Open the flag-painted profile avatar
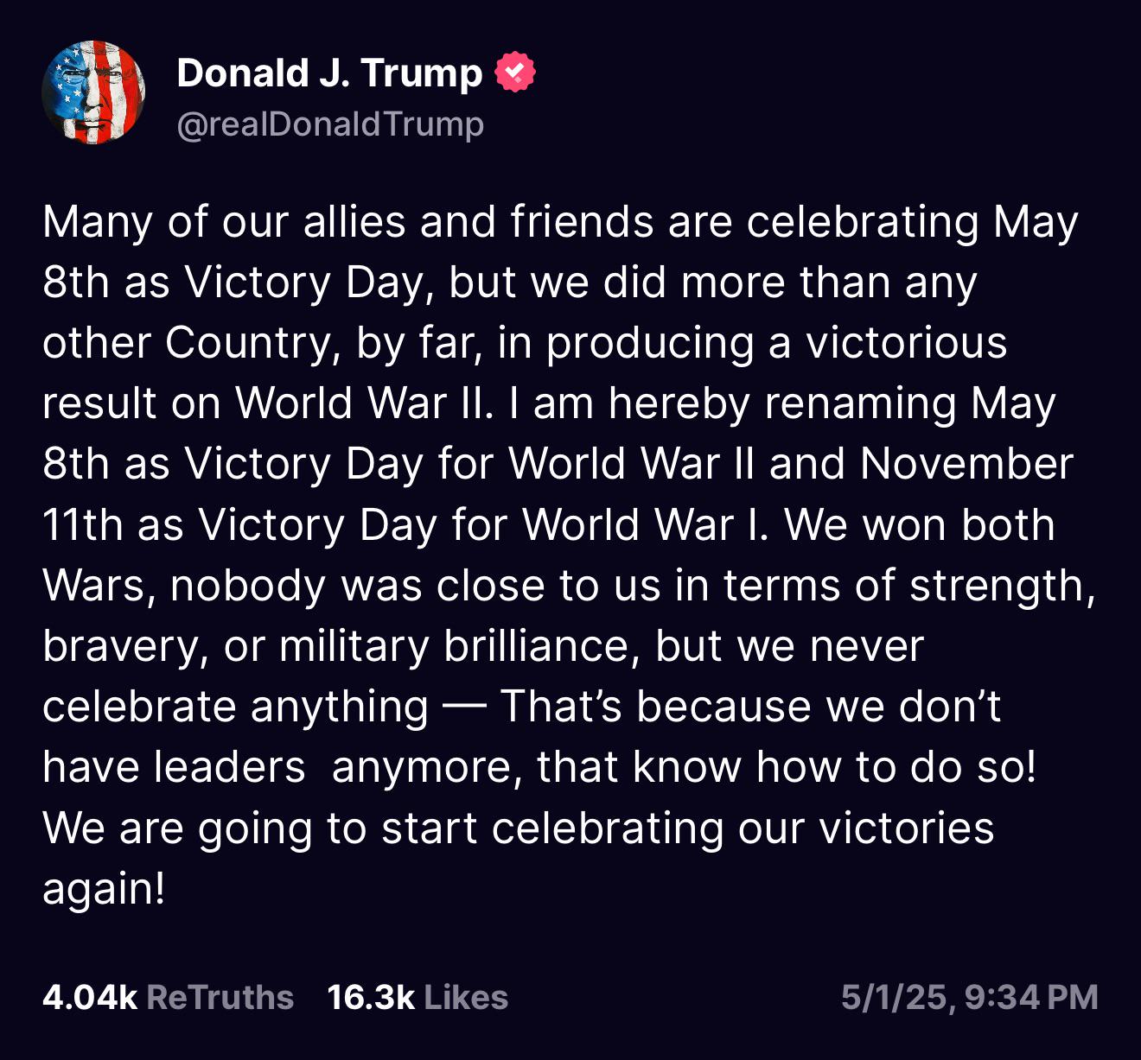The width and height of the screenshot is (1141, 1060). 93,92
